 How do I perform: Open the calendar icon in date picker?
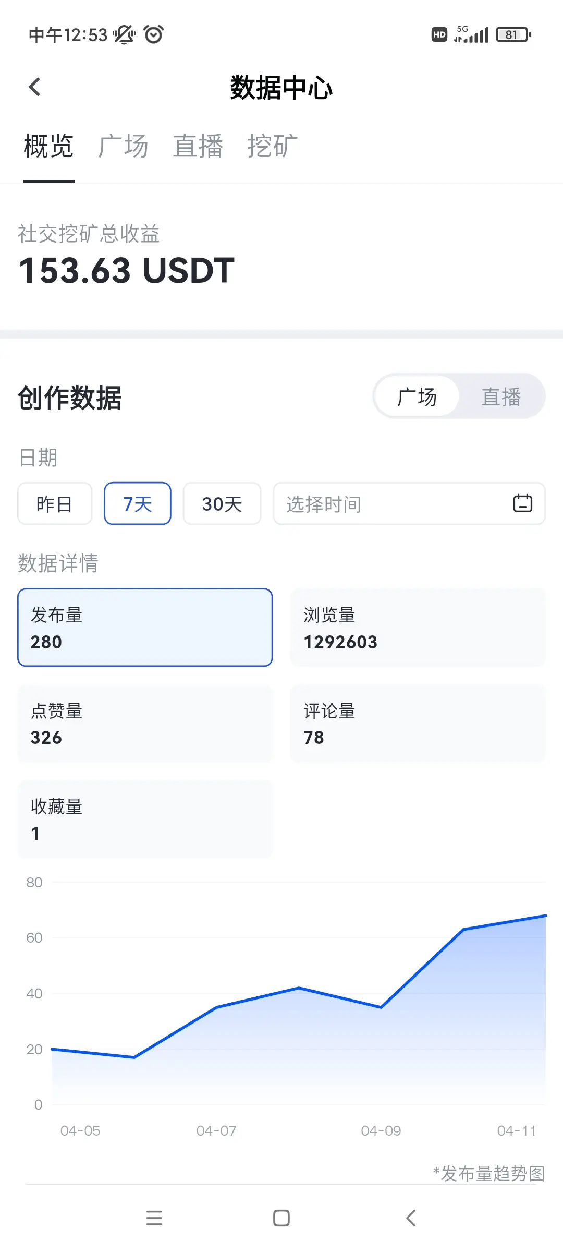pyautogui.click(x=522, y=503)
